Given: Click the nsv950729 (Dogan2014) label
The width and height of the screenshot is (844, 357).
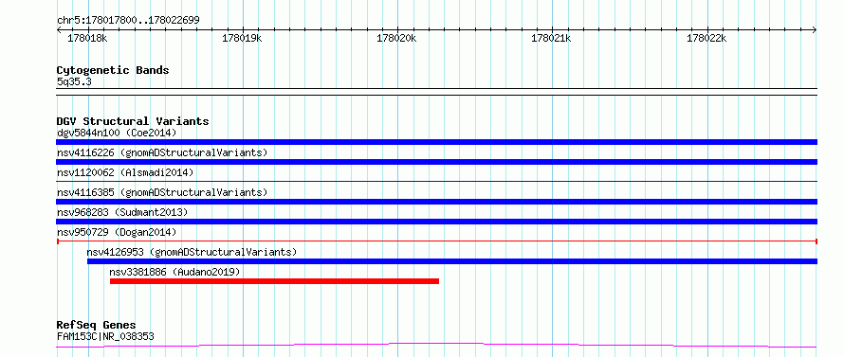Looking at the screenshot, I should click(x=117, y=232).
